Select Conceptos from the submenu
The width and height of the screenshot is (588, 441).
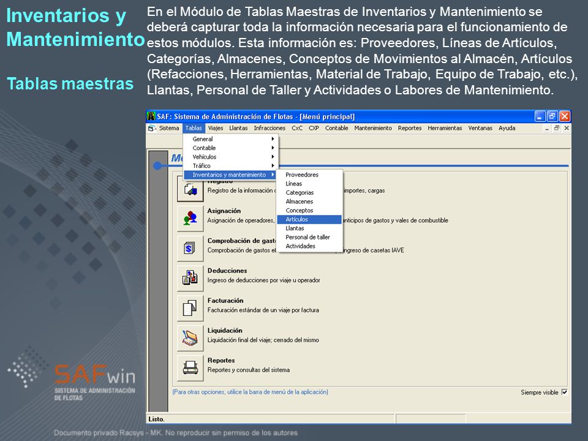pyautogui.click(x=309, y=210)
